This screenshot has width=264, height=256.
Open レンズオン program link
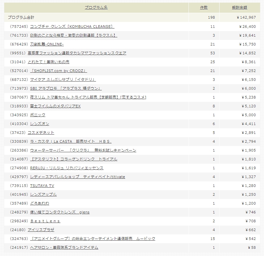pos(40,124)
